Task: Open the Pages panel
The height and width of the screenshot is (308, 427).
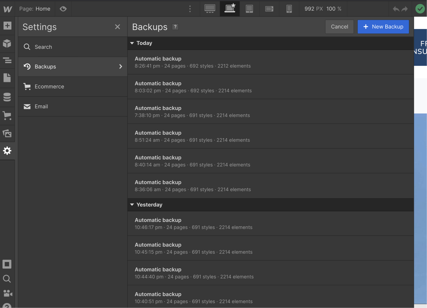Action: [x=7, y=77]
